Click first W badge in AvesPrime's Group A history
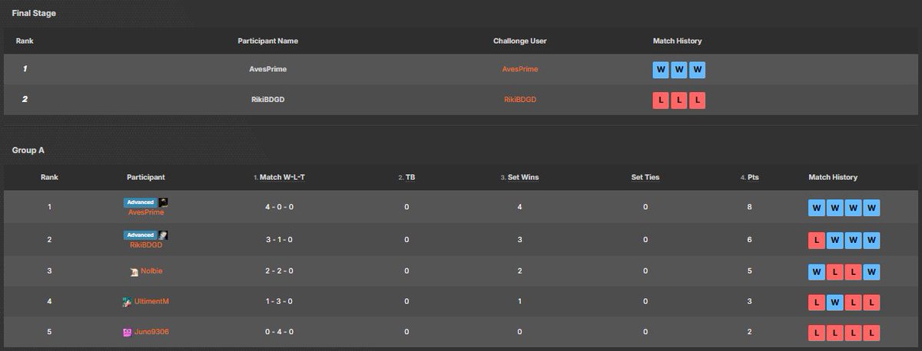The image size is (922, 351). click(817, 208)
